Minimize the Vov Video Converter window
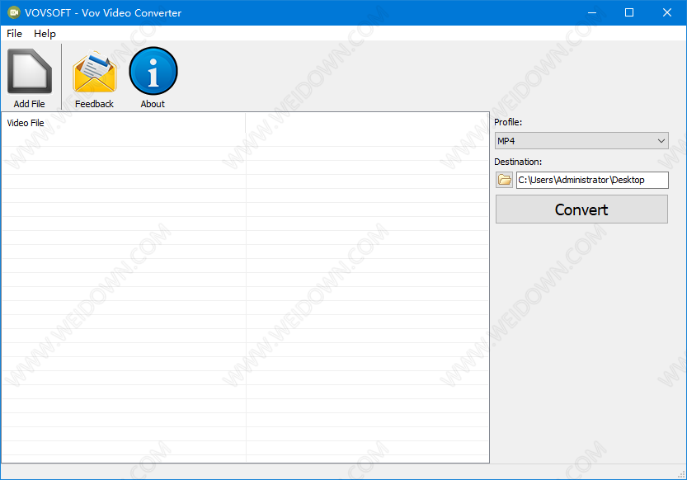This screenshot has height=480, width=687. pyautogui.click(x=592, y=12)
